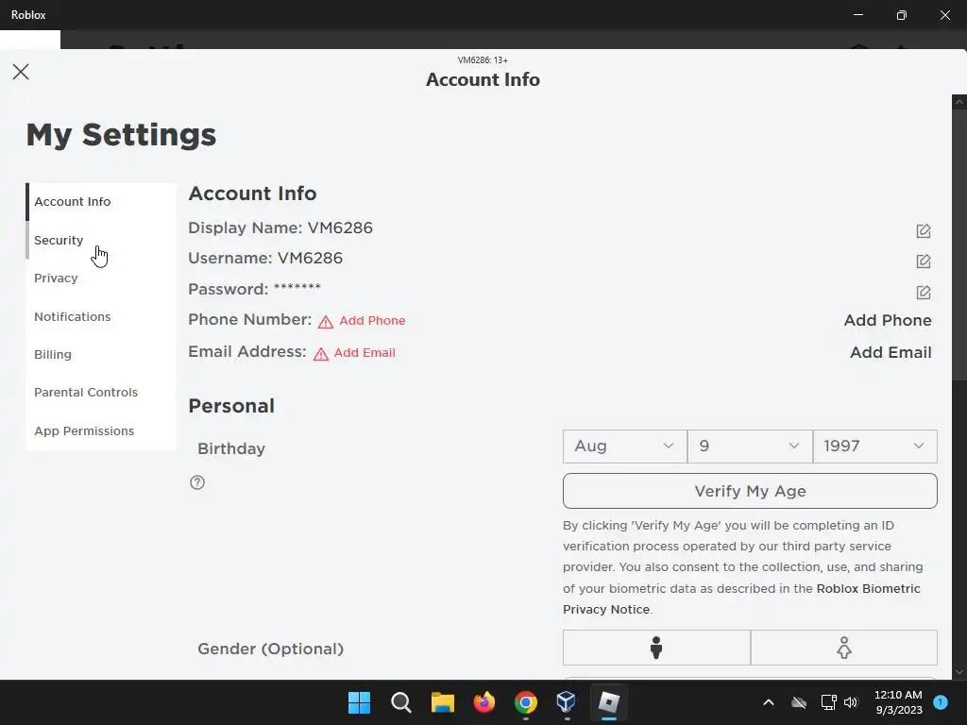Click the black Add Phone button
Screen dimensions: 967x725
[x=888, y=321]
